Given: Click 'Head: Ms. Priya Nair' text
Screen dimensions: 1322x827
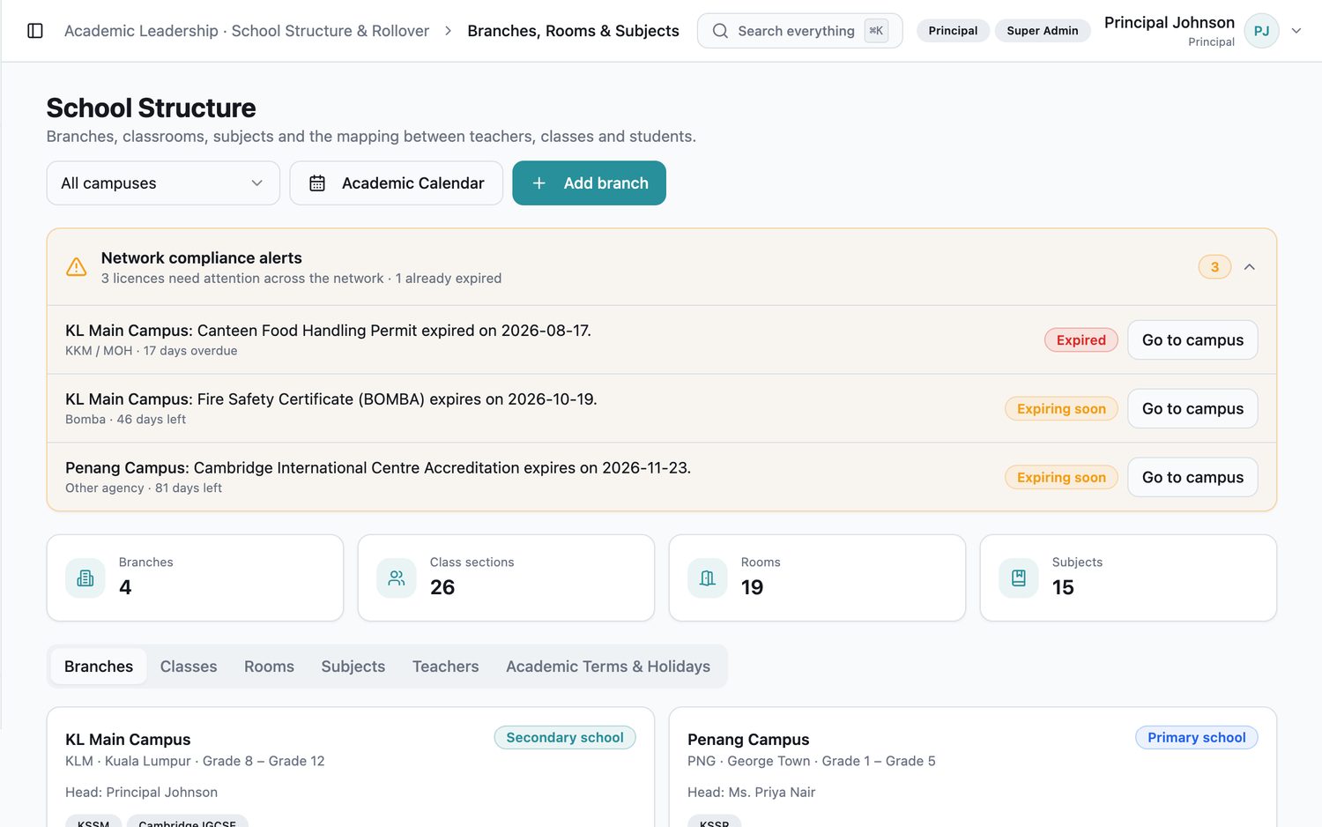Looking at the screenshot, I should click(751, 793).
